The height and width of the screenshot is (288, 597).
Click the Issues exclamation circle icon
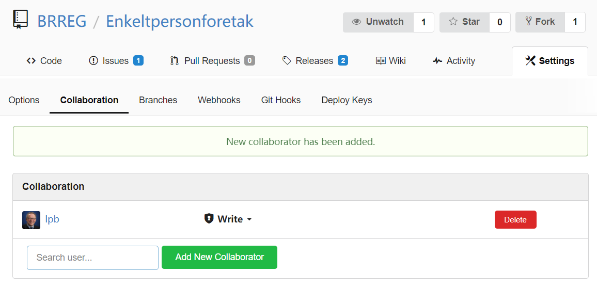coord(93,61)
